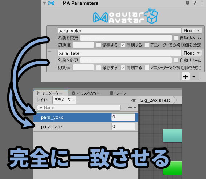Image resolution: width=206 pixels, height=179 pixels.
Task: Switch to the インスペクター tab
Action: [86, 93]
